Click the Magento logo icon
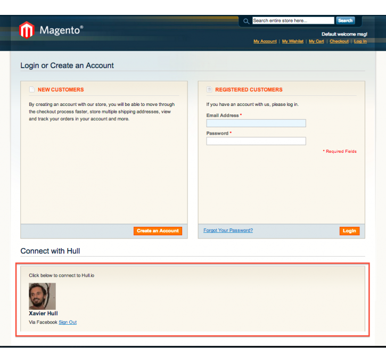The height and width of the screenshot is (362, 386). point(27,30)
